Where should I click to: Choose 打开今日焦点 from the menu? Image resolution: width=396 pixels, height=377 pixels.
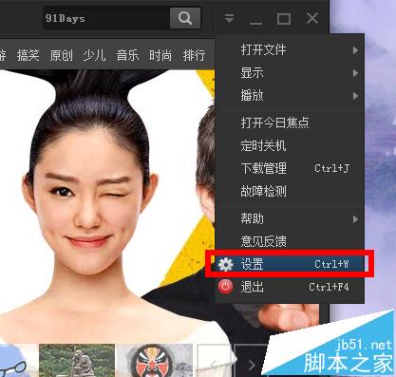(x=290, y=123)
